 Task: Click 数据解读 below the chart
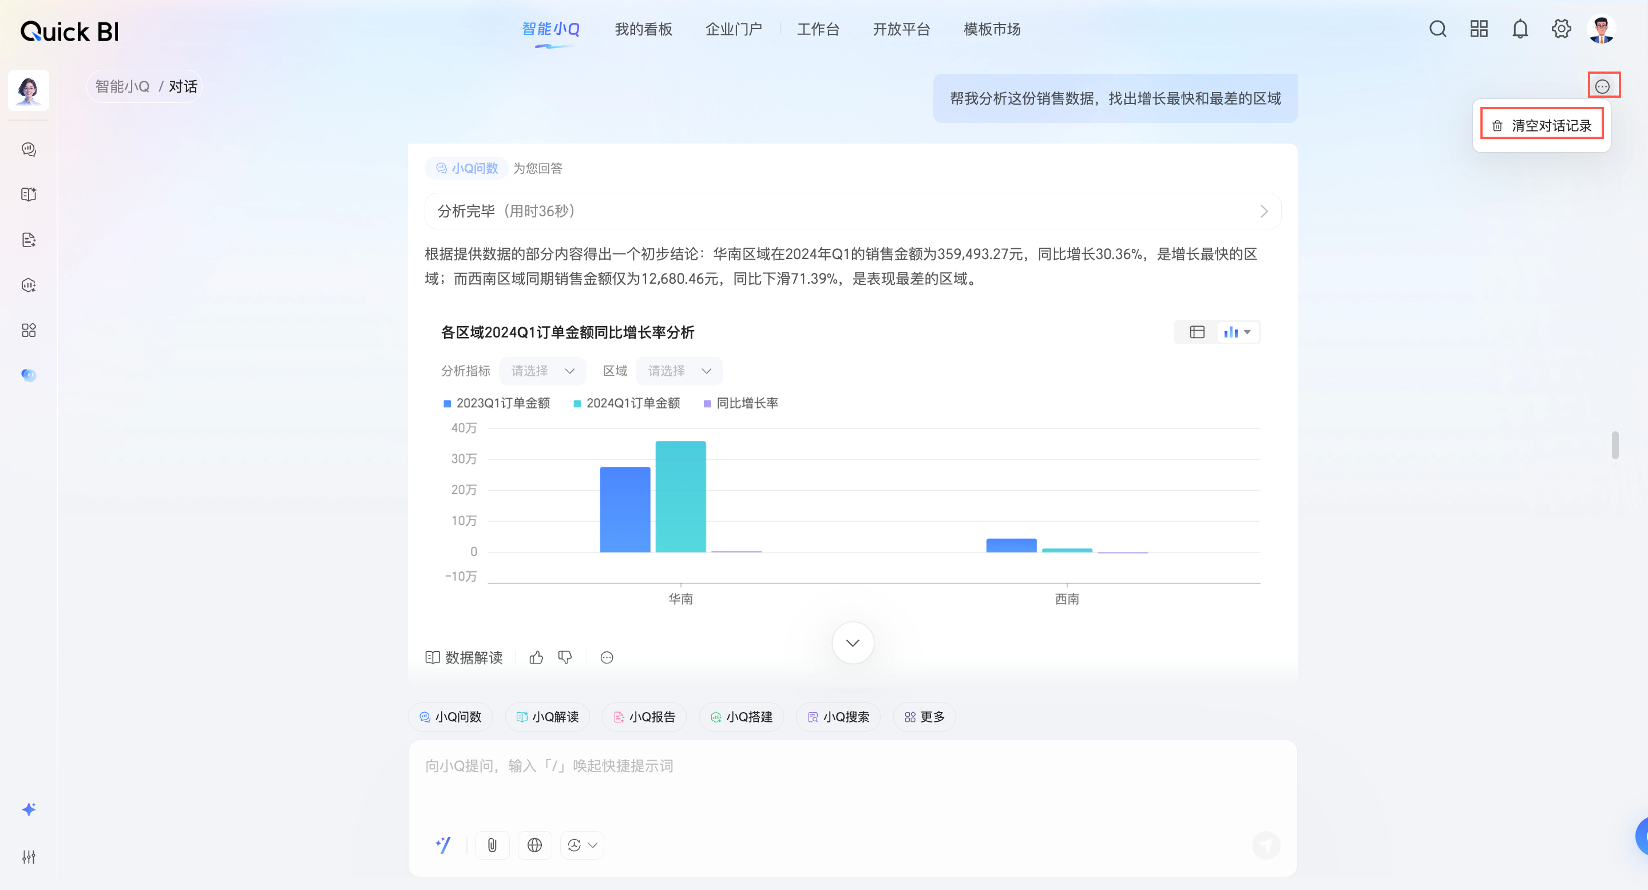[x=464, y=657]
